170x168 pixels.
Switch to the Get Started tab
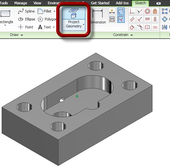point(100,3)
